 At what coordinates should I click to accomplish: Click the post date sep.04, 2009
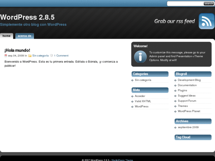point(16,56)
